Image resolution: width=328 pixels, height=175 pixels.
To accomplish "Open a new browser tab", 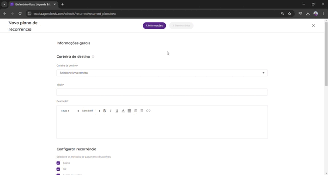I will tap(62, 5).
